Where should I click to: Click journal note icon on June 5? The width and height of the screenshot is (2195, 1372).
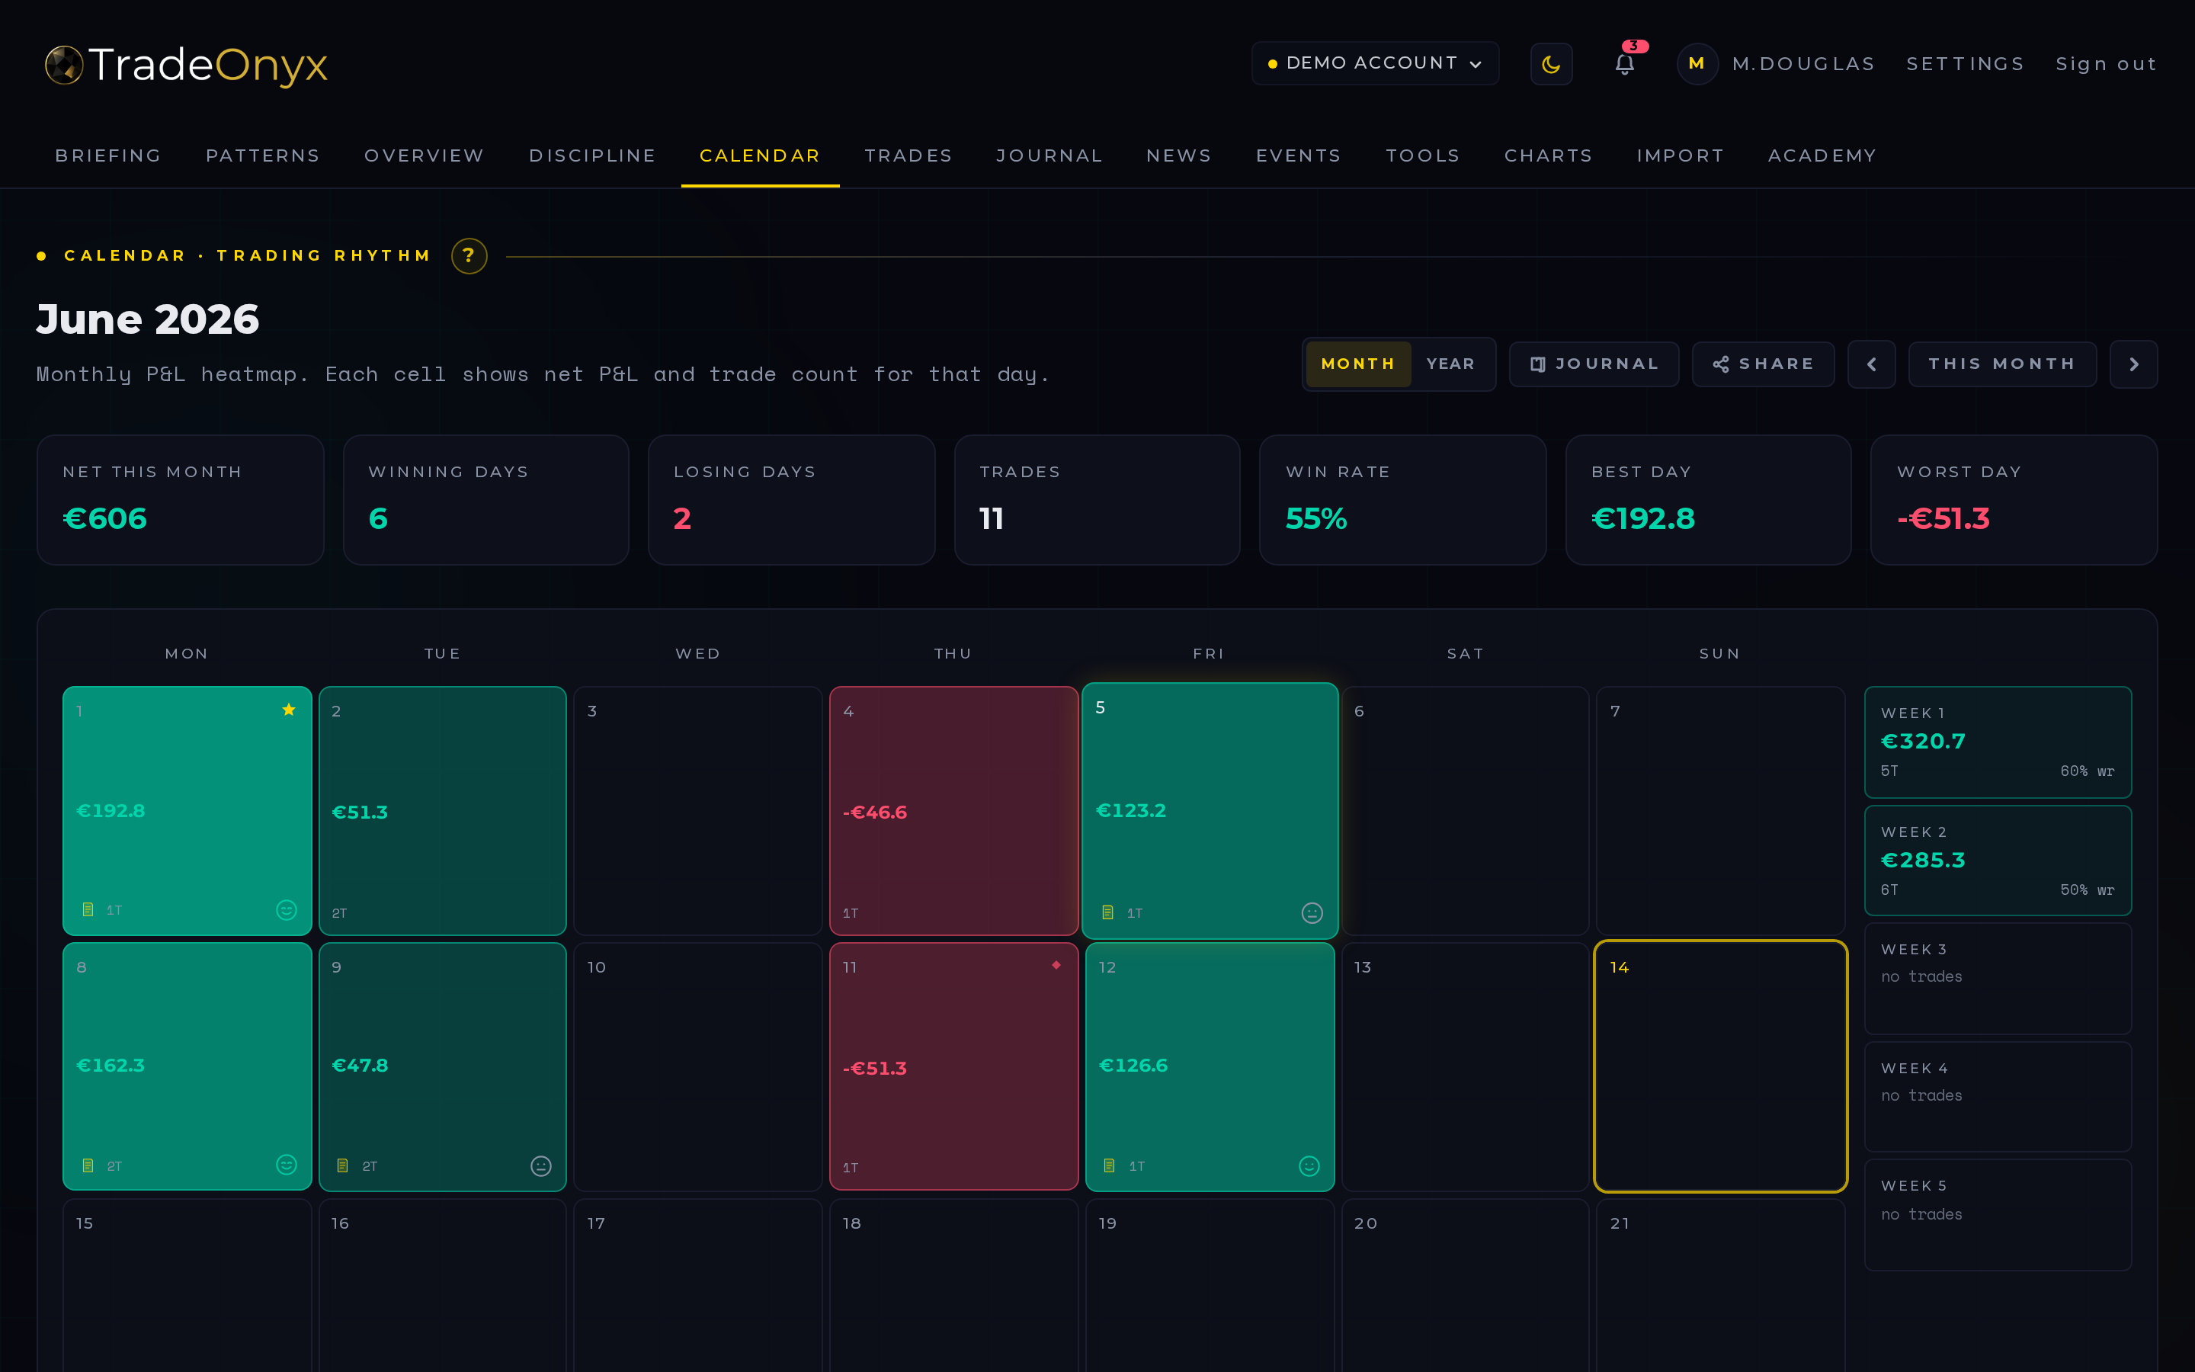pos(1107,913)
